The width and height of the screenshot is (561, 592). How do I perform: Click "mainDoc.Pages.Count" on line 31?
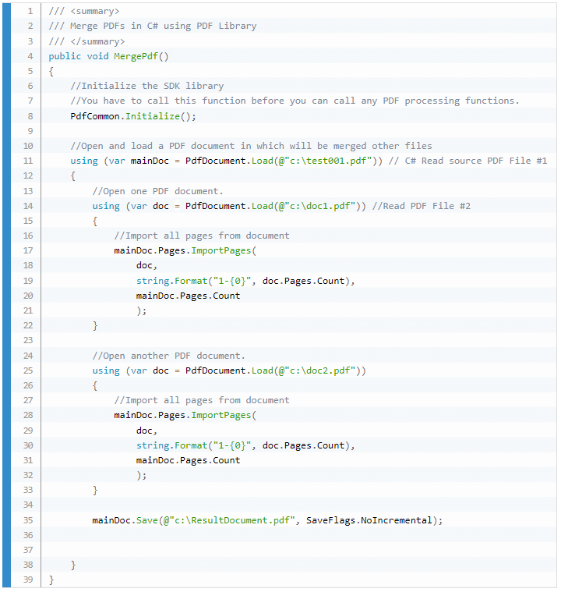pyautogui.click(x=188, y=460)
